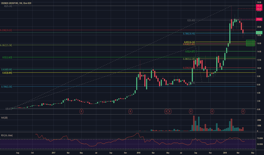Select the 0.786(5.50) Fibonacci label
This screenshot has width=264, height=155.
point(7,87)
